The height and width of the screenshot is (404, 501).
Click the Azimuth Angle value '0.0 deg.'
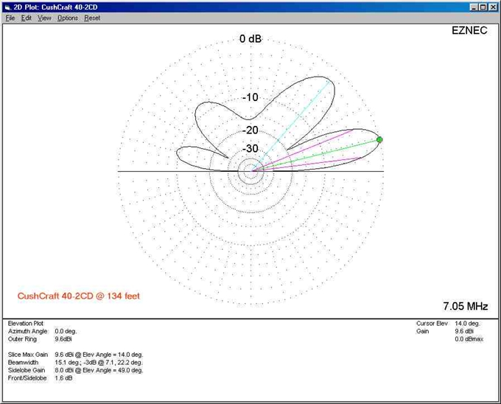(x=66, y=332)
